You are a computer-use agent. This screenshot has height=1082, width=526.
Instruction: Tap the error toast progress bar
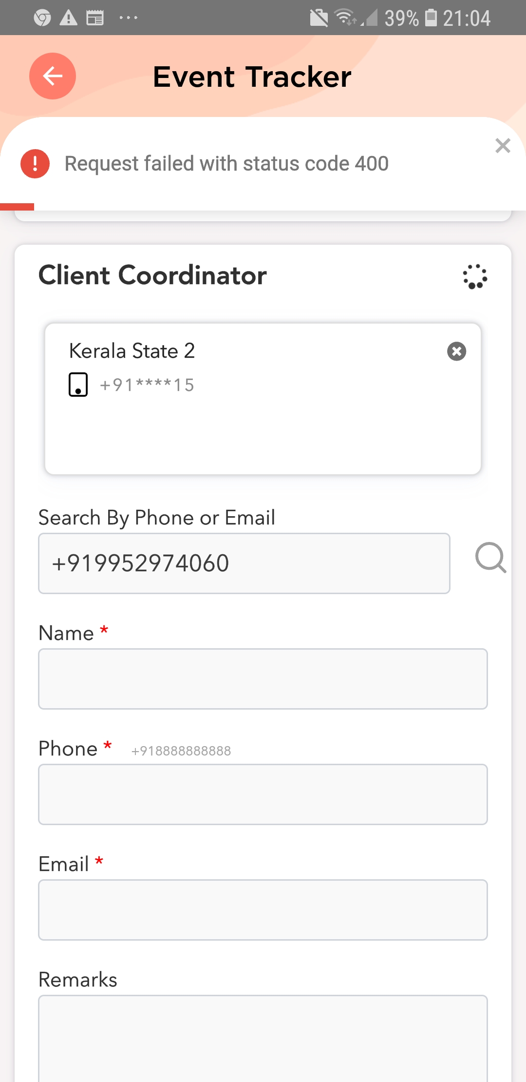[17, 207]
